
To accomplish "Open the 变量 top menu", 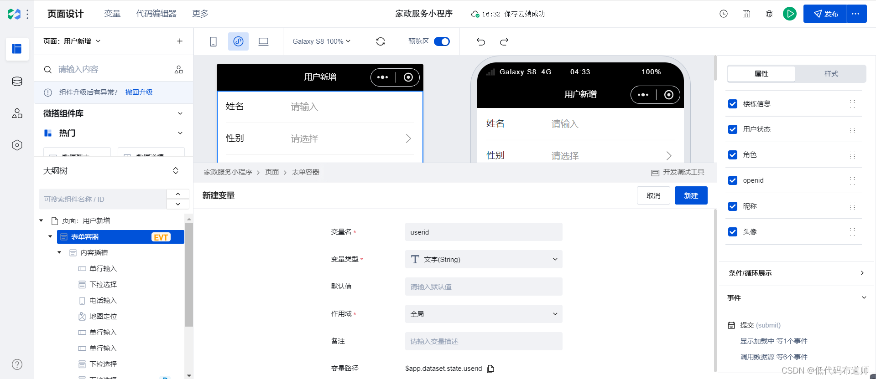I will 112,14.
